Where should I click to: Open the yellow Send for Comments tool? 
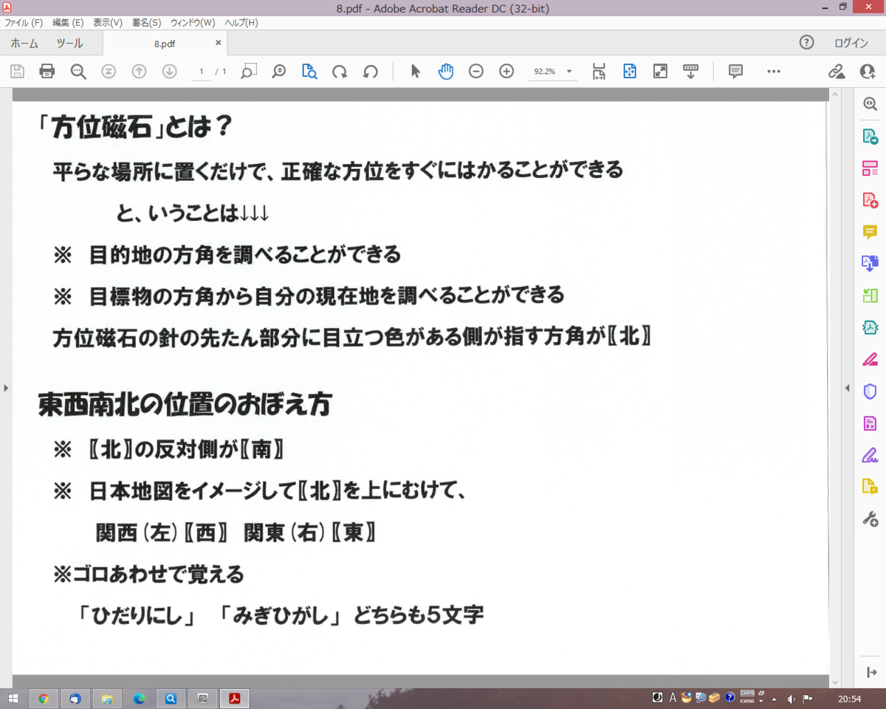870,487
